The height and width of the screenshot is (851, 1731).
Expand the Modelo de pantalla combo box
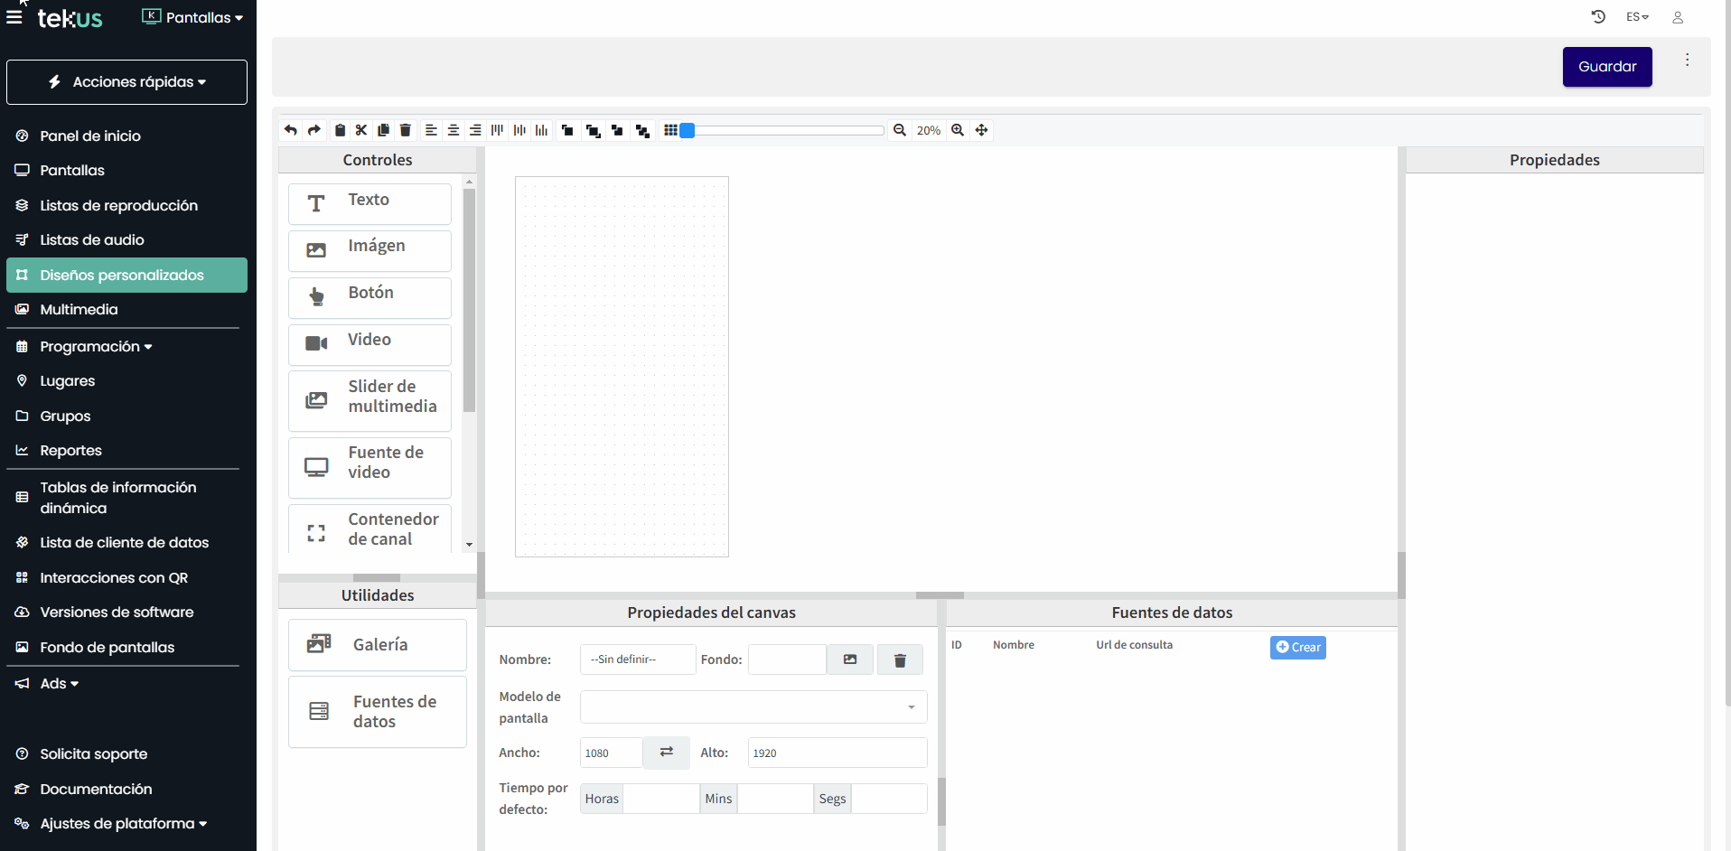point(753,707)
